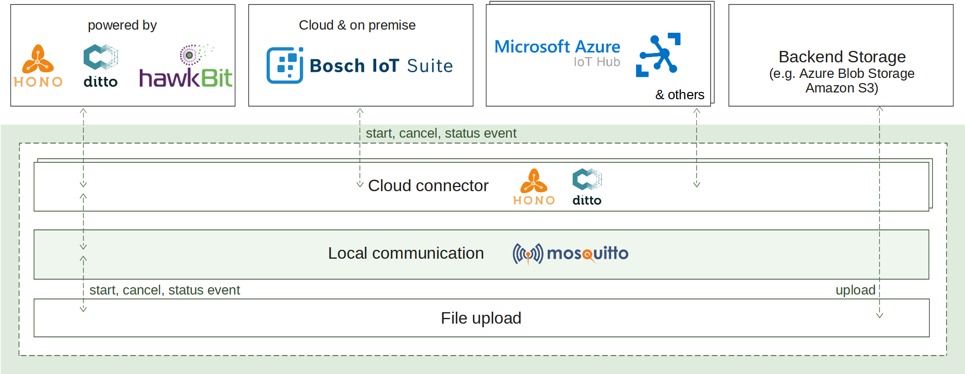Screen dimensions: 965x374
Task: Select the "Cloud & on premise" heading
Action: [357, 25]
